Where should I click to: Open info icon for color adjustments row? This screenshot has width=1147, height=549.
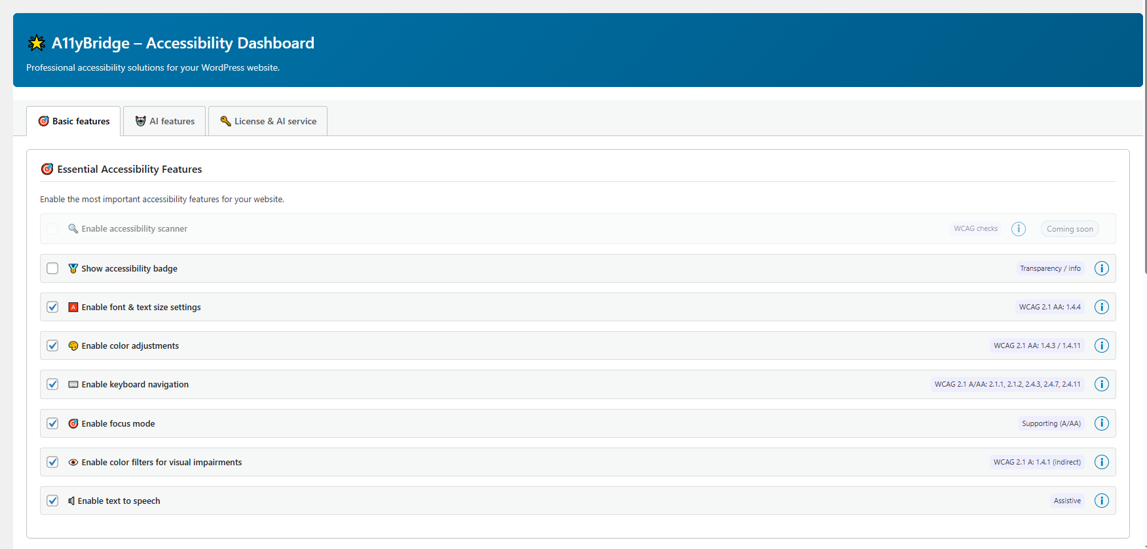pyautogui.click(x=1102, y=345)
